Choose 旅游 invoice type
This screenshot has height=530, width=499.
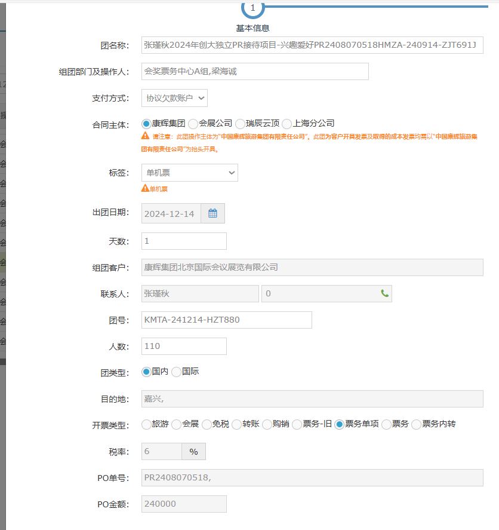[x=147, y=424]
